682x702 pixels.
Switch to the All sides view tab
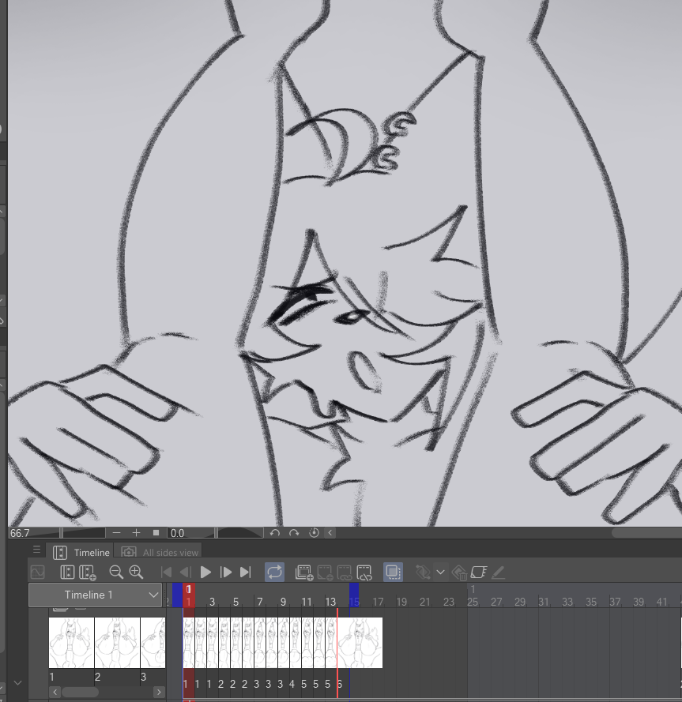(x=159, y=553)
